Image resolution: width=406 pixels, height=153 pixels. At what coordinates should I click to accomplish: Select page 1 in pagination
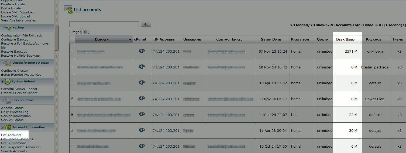[81, 32]
